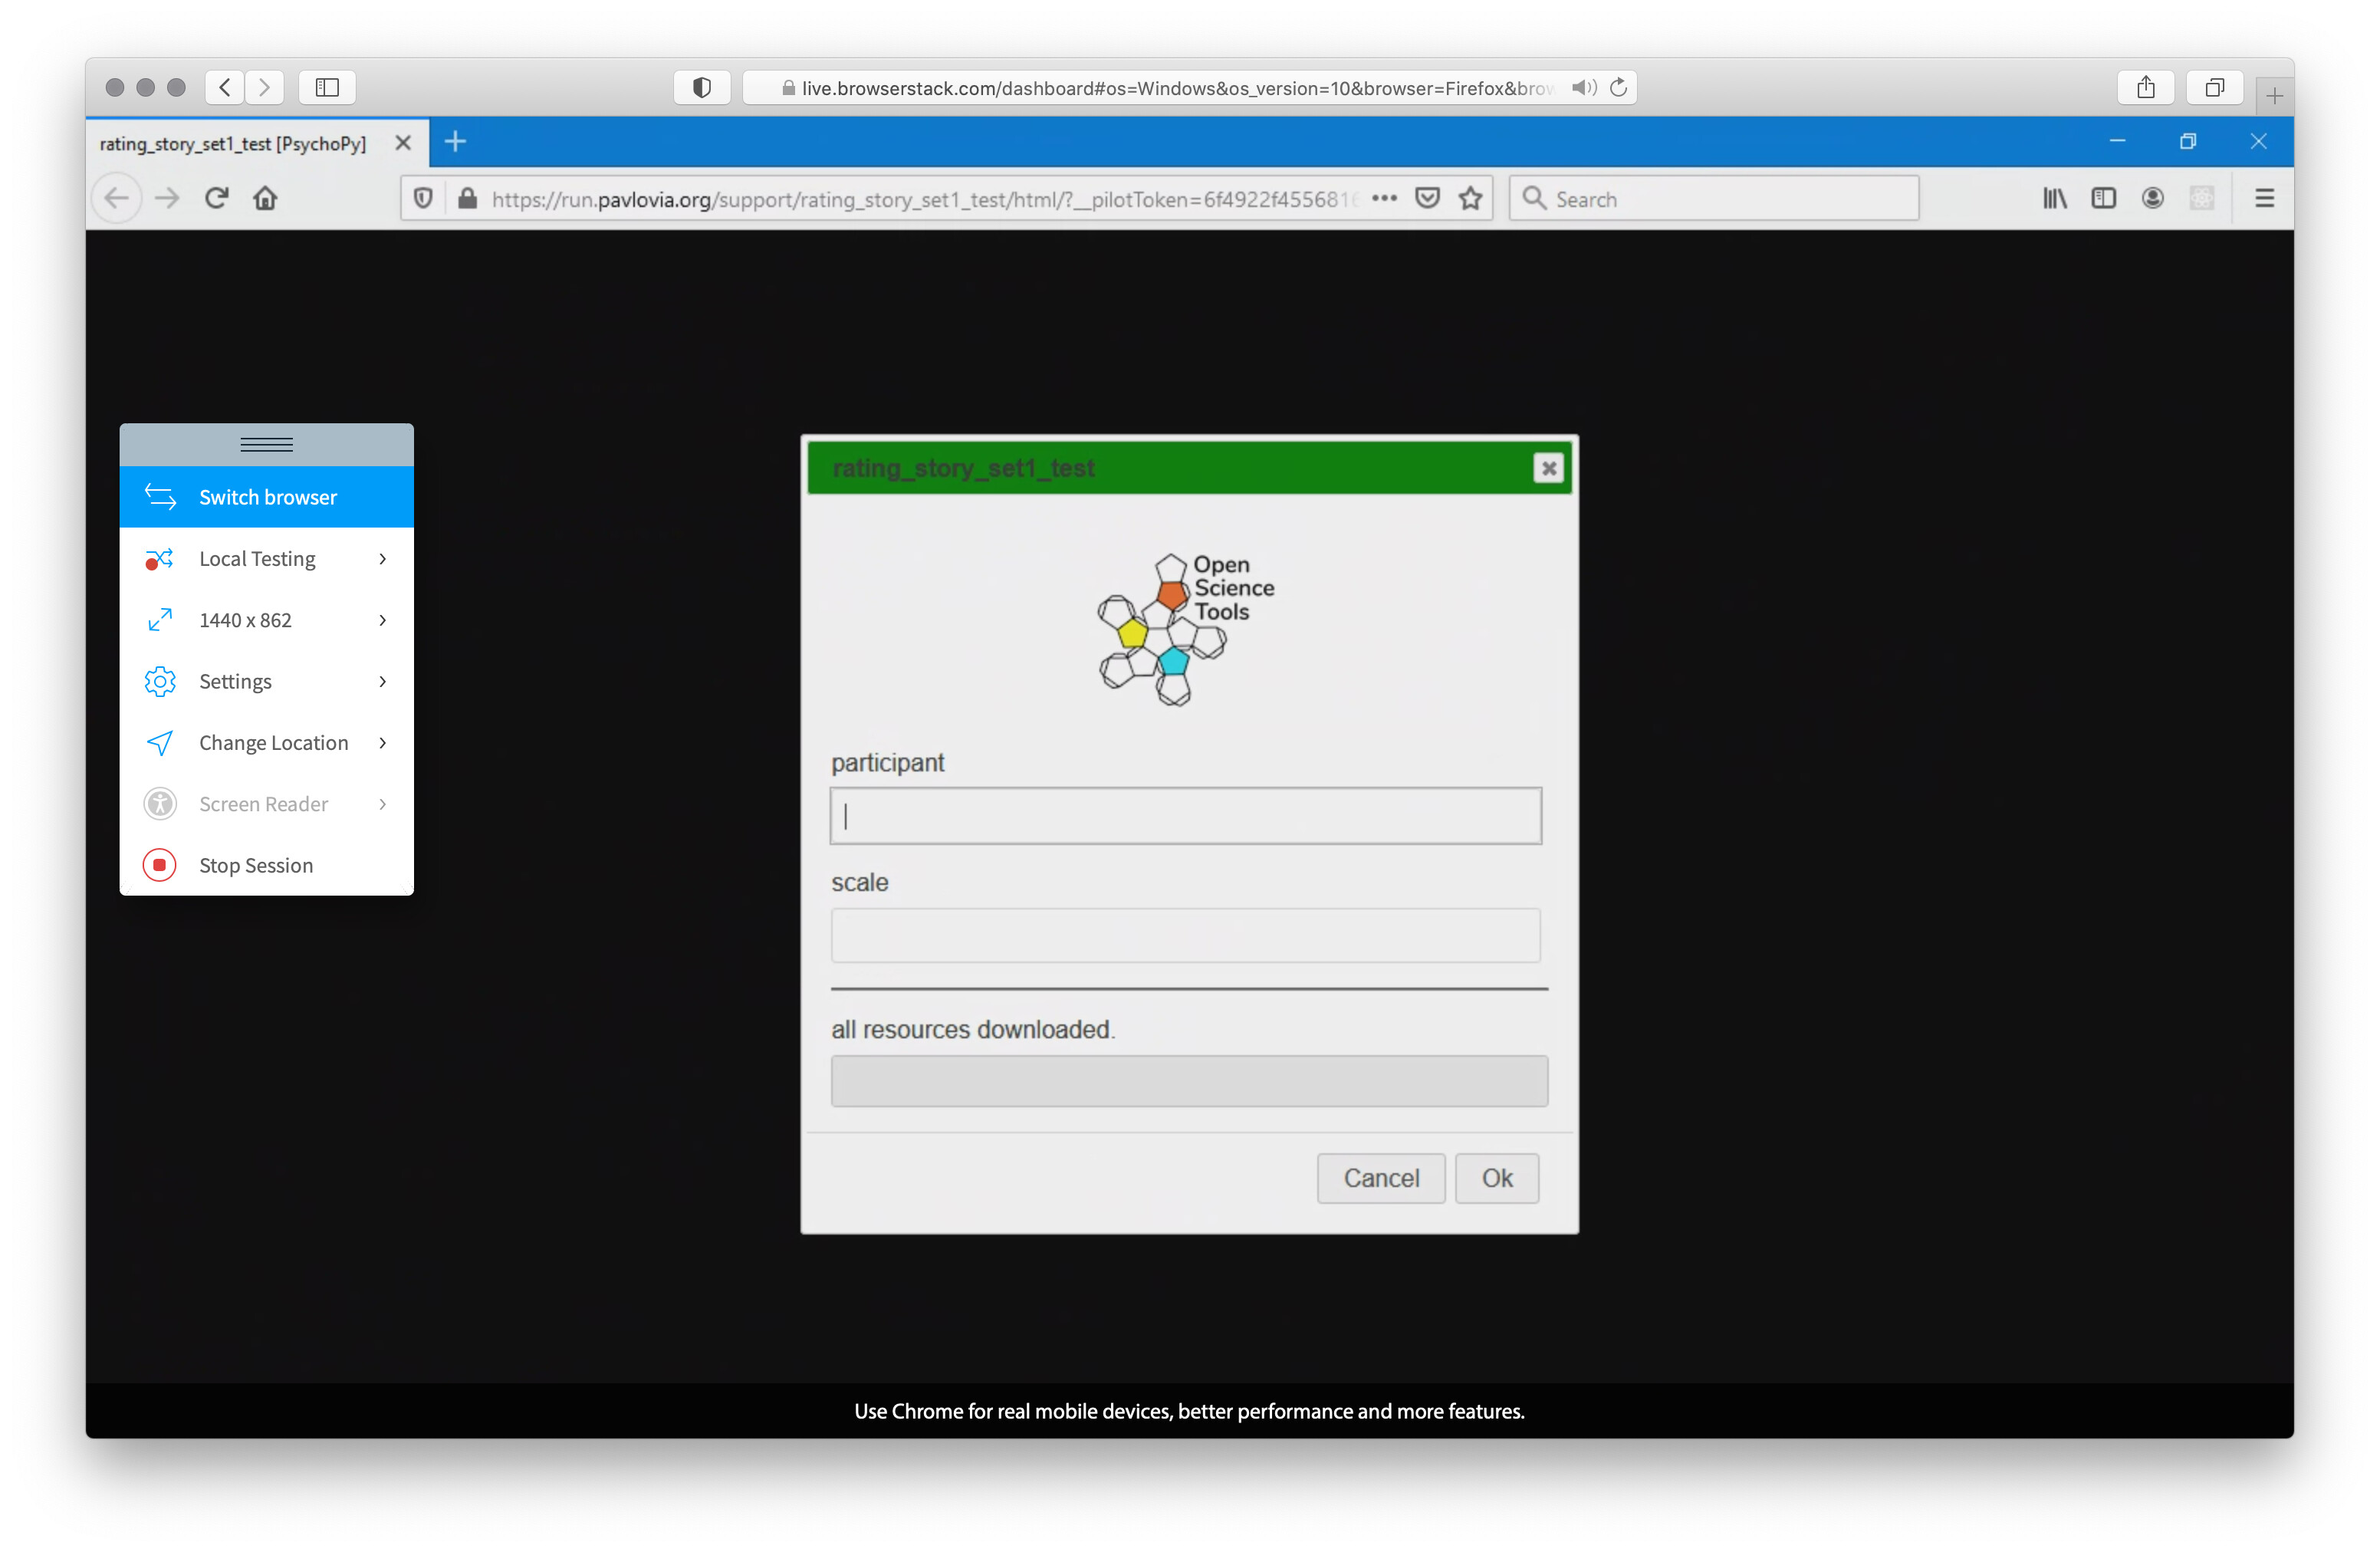Open Firefox hamburger menu

2264,198
